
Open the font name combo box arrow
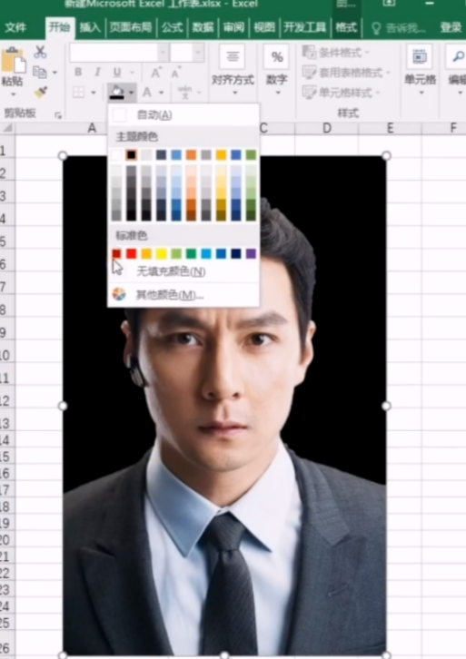coord(164,53)
